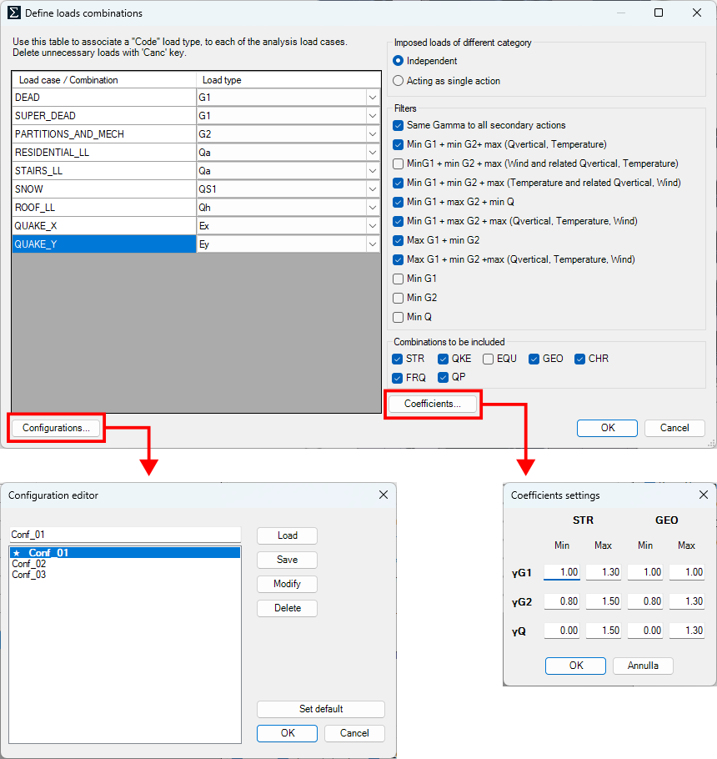Enable the EQU combination checkbox

pos(489,359)
